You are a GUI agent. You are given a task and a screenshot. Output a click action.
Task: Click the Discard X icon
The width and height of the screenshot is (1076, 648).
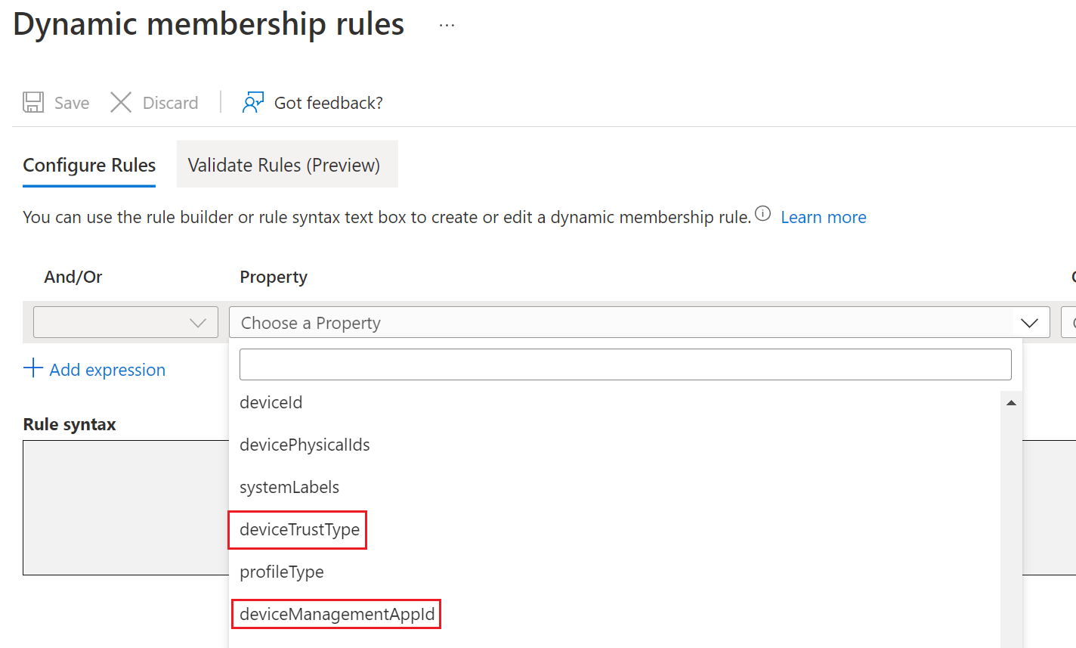120,101
